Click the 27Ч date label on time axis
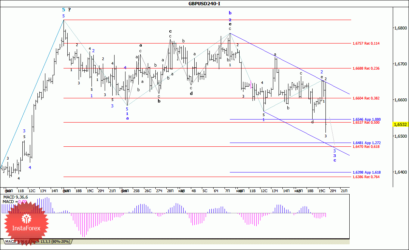 click(x=159, y=191)
